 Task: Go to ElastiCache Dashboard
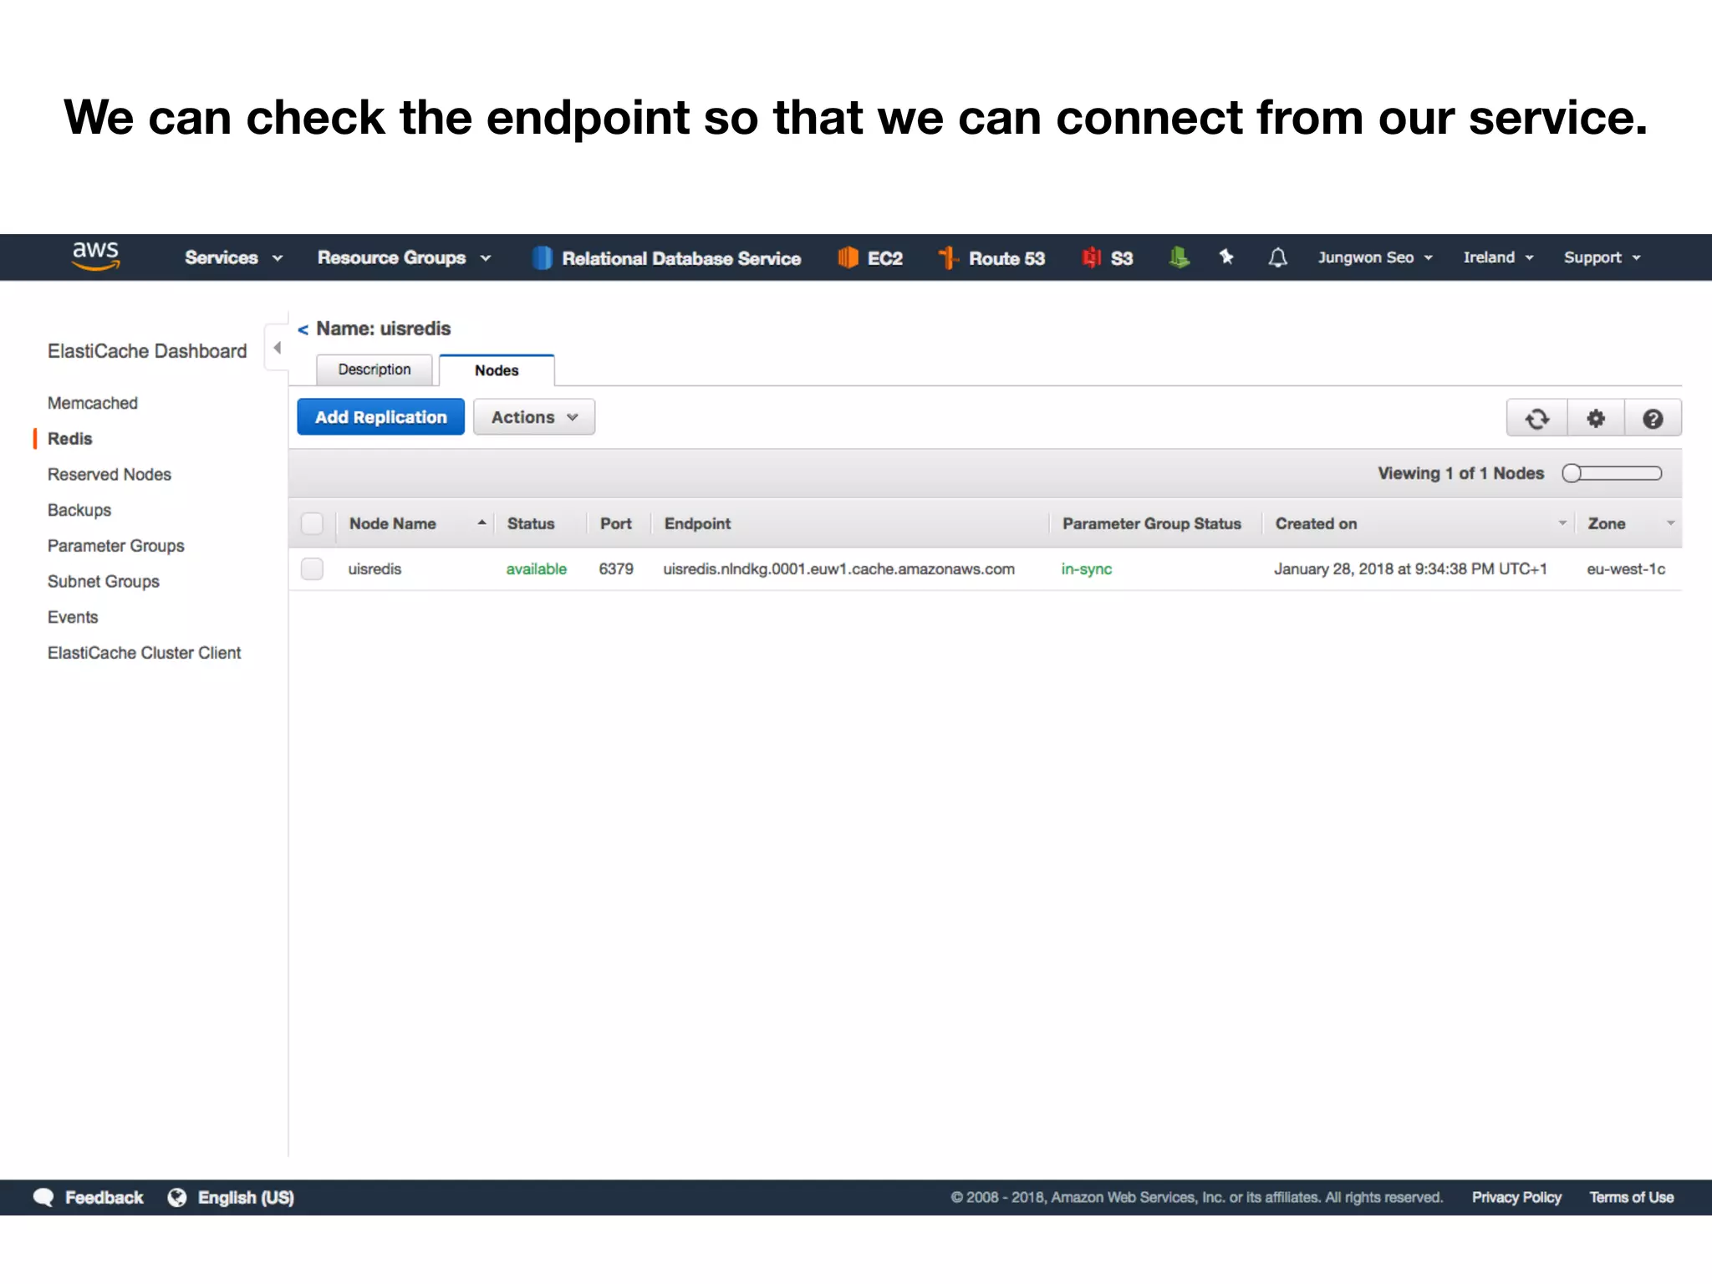[147, 351]
